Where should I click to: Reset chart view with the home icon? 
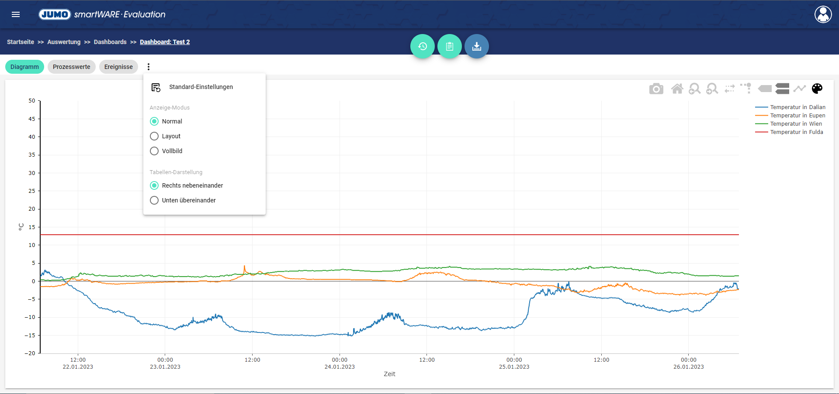(677, 89)
